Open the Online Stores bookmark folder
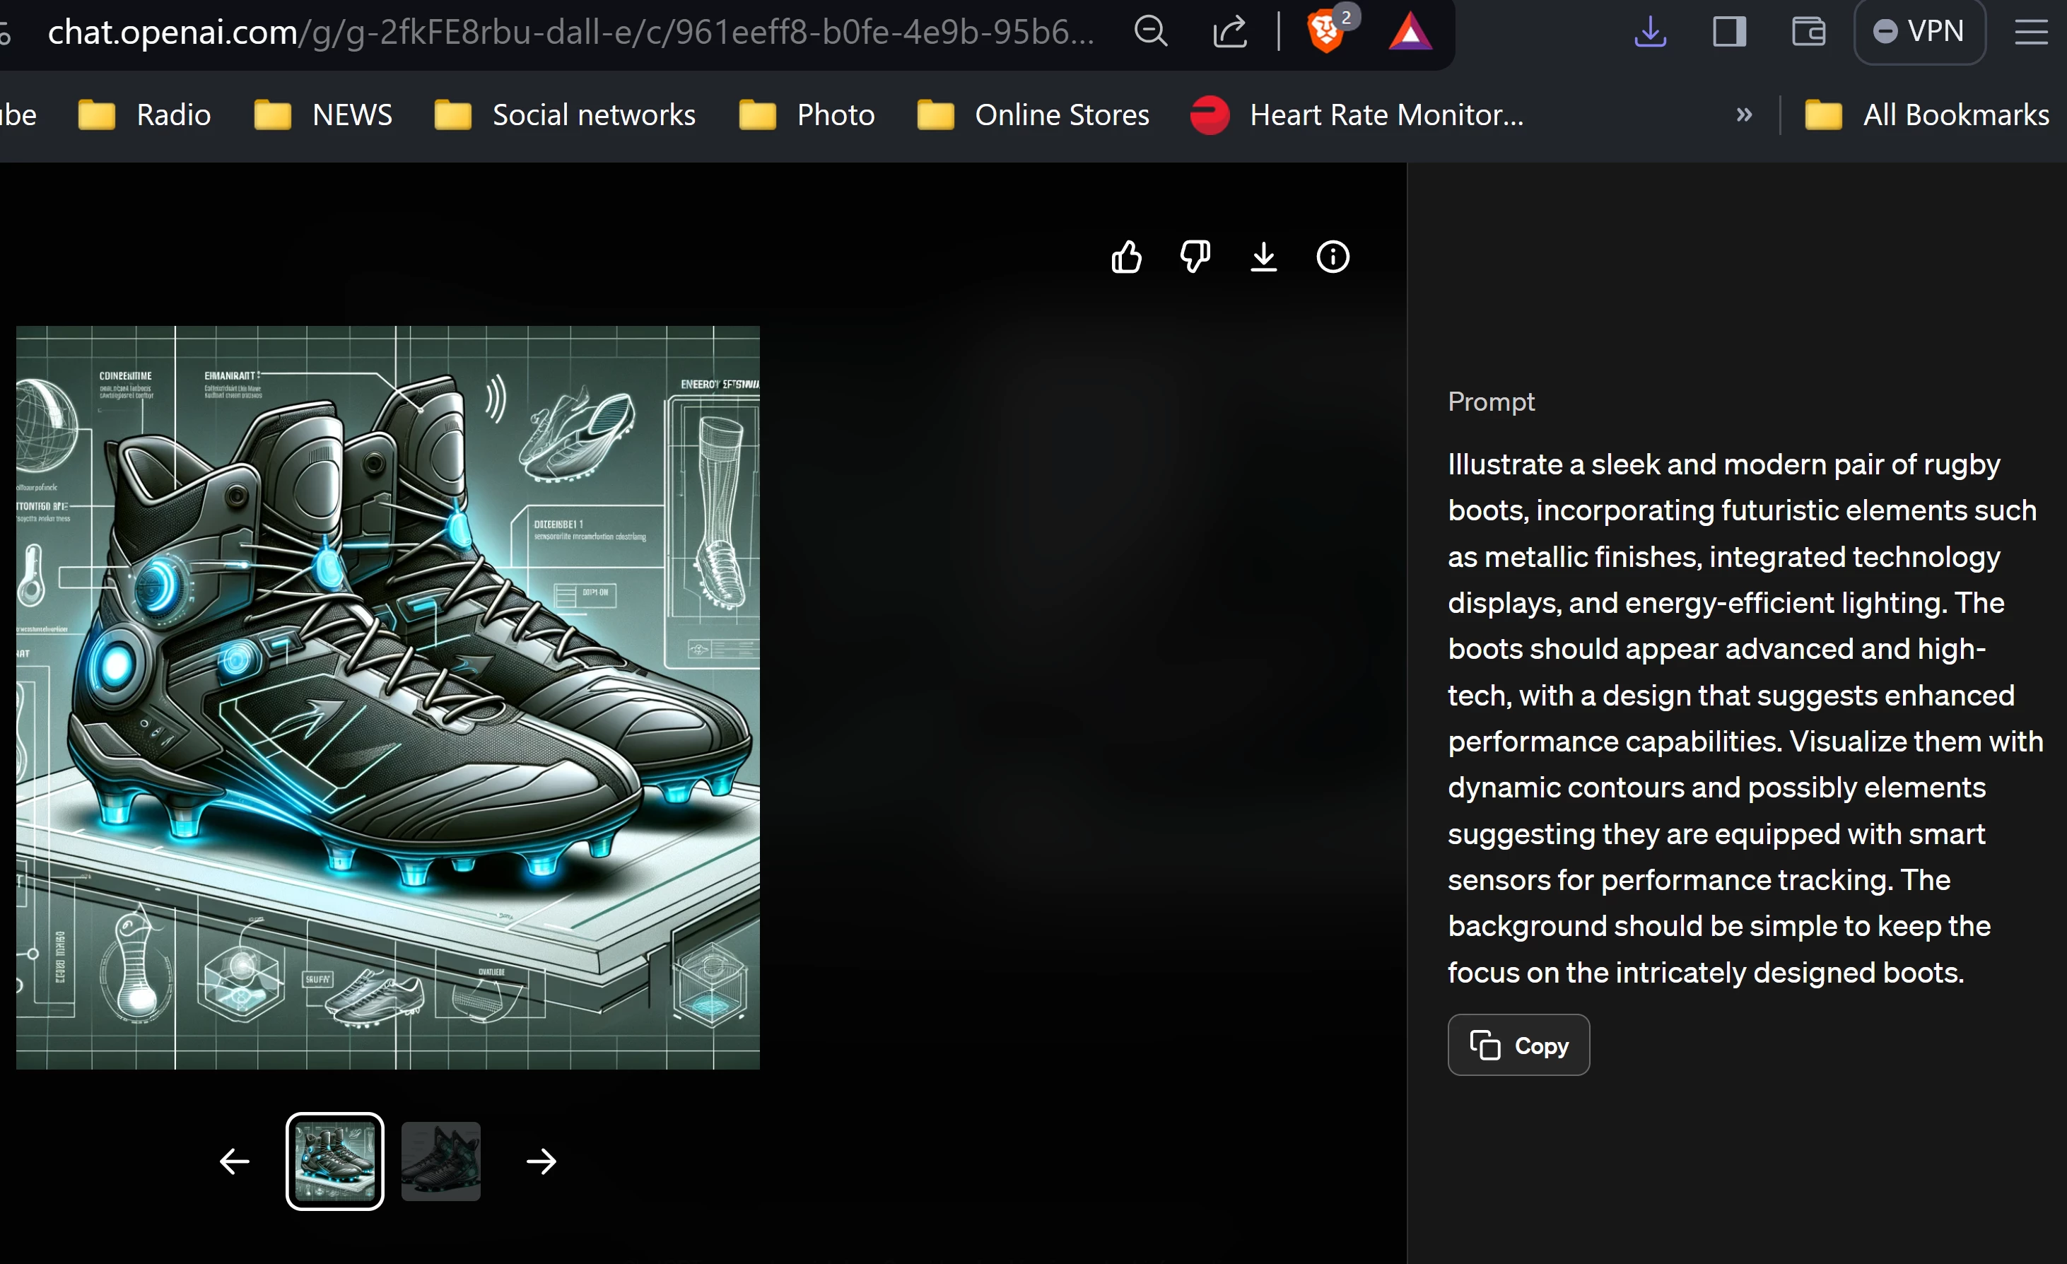This screenshot has height=1264, width=2067. (x=1033, y=115)
